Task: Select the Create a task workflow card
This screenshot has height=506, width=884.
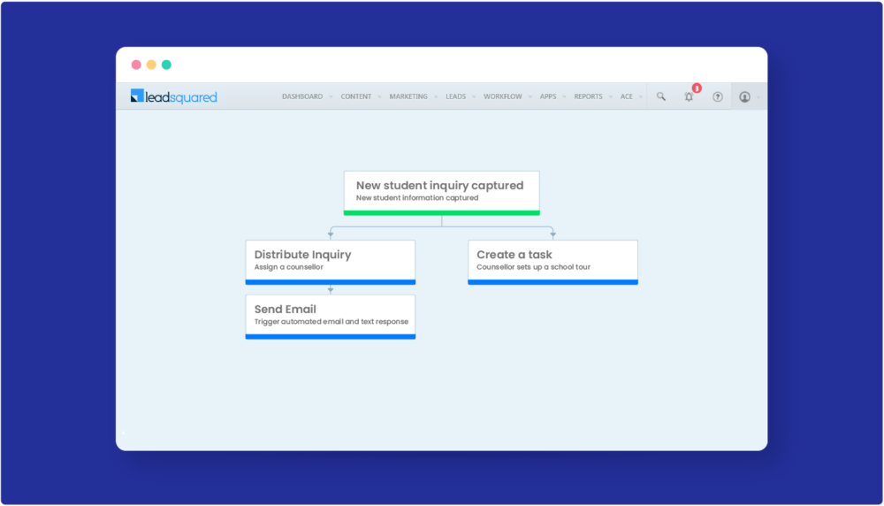Action: pos(552,263)
